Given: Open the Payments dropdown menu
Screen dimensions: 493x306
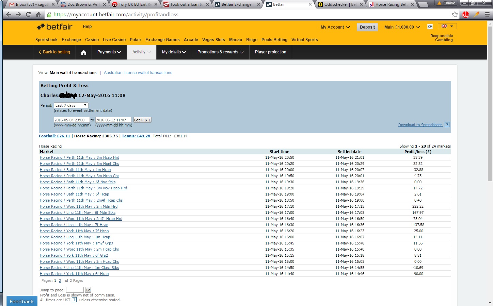Looking at the screenshot, I should (109, 52).
